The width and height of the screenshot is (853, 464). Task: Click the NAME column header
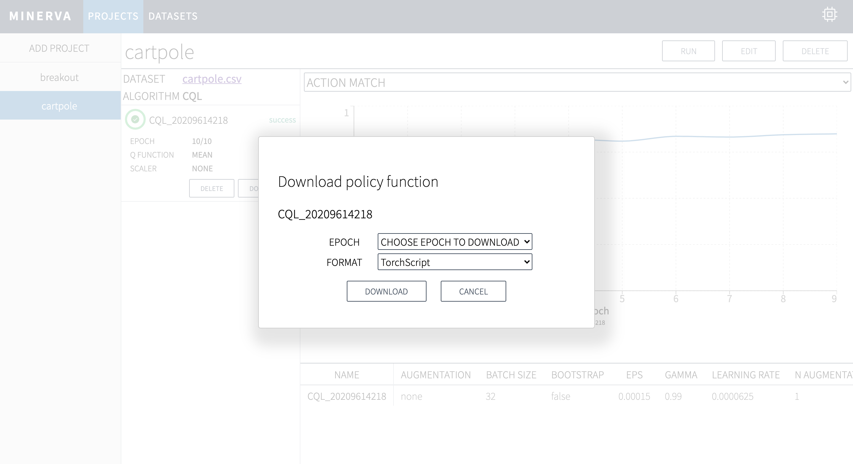pos(347,374)
